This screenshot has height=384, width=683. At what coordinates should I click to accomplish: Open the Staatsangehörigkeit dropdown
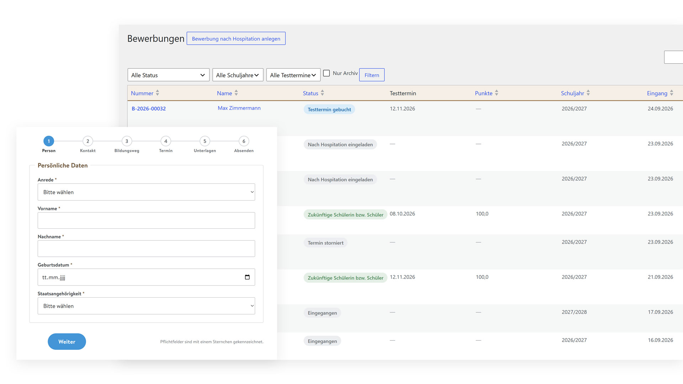pyautogui.click(x=146, y=306)
